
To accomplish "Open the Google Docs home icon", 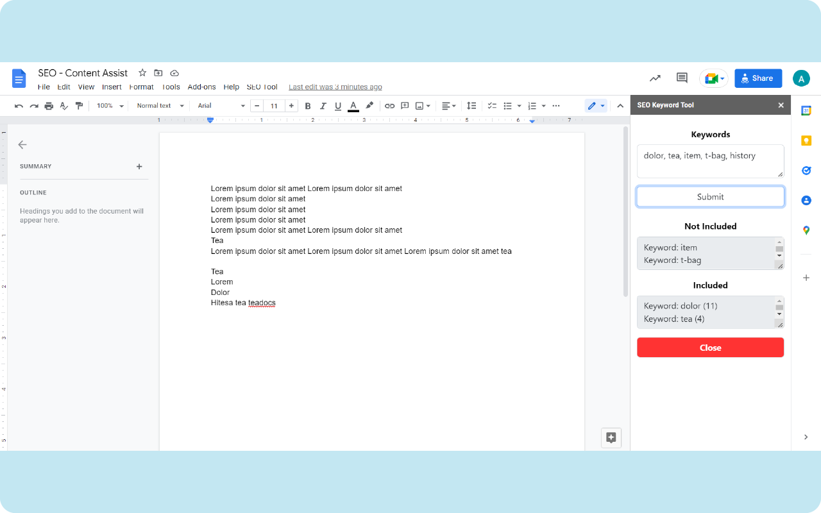I will [x=19, y=78].
